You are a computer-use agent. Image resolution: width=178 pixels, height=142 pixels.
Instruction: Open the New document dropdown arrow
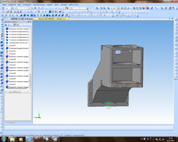point(6,12)
